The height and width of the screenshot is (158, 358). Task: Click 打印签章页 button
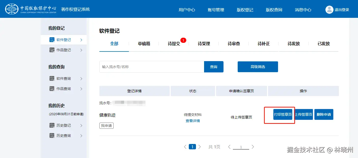[283, 114]
